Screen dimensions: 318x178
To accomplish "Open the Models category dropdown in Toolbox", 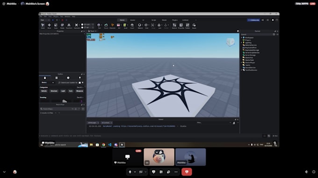I will pyautogui.click(x=48, y=82).
